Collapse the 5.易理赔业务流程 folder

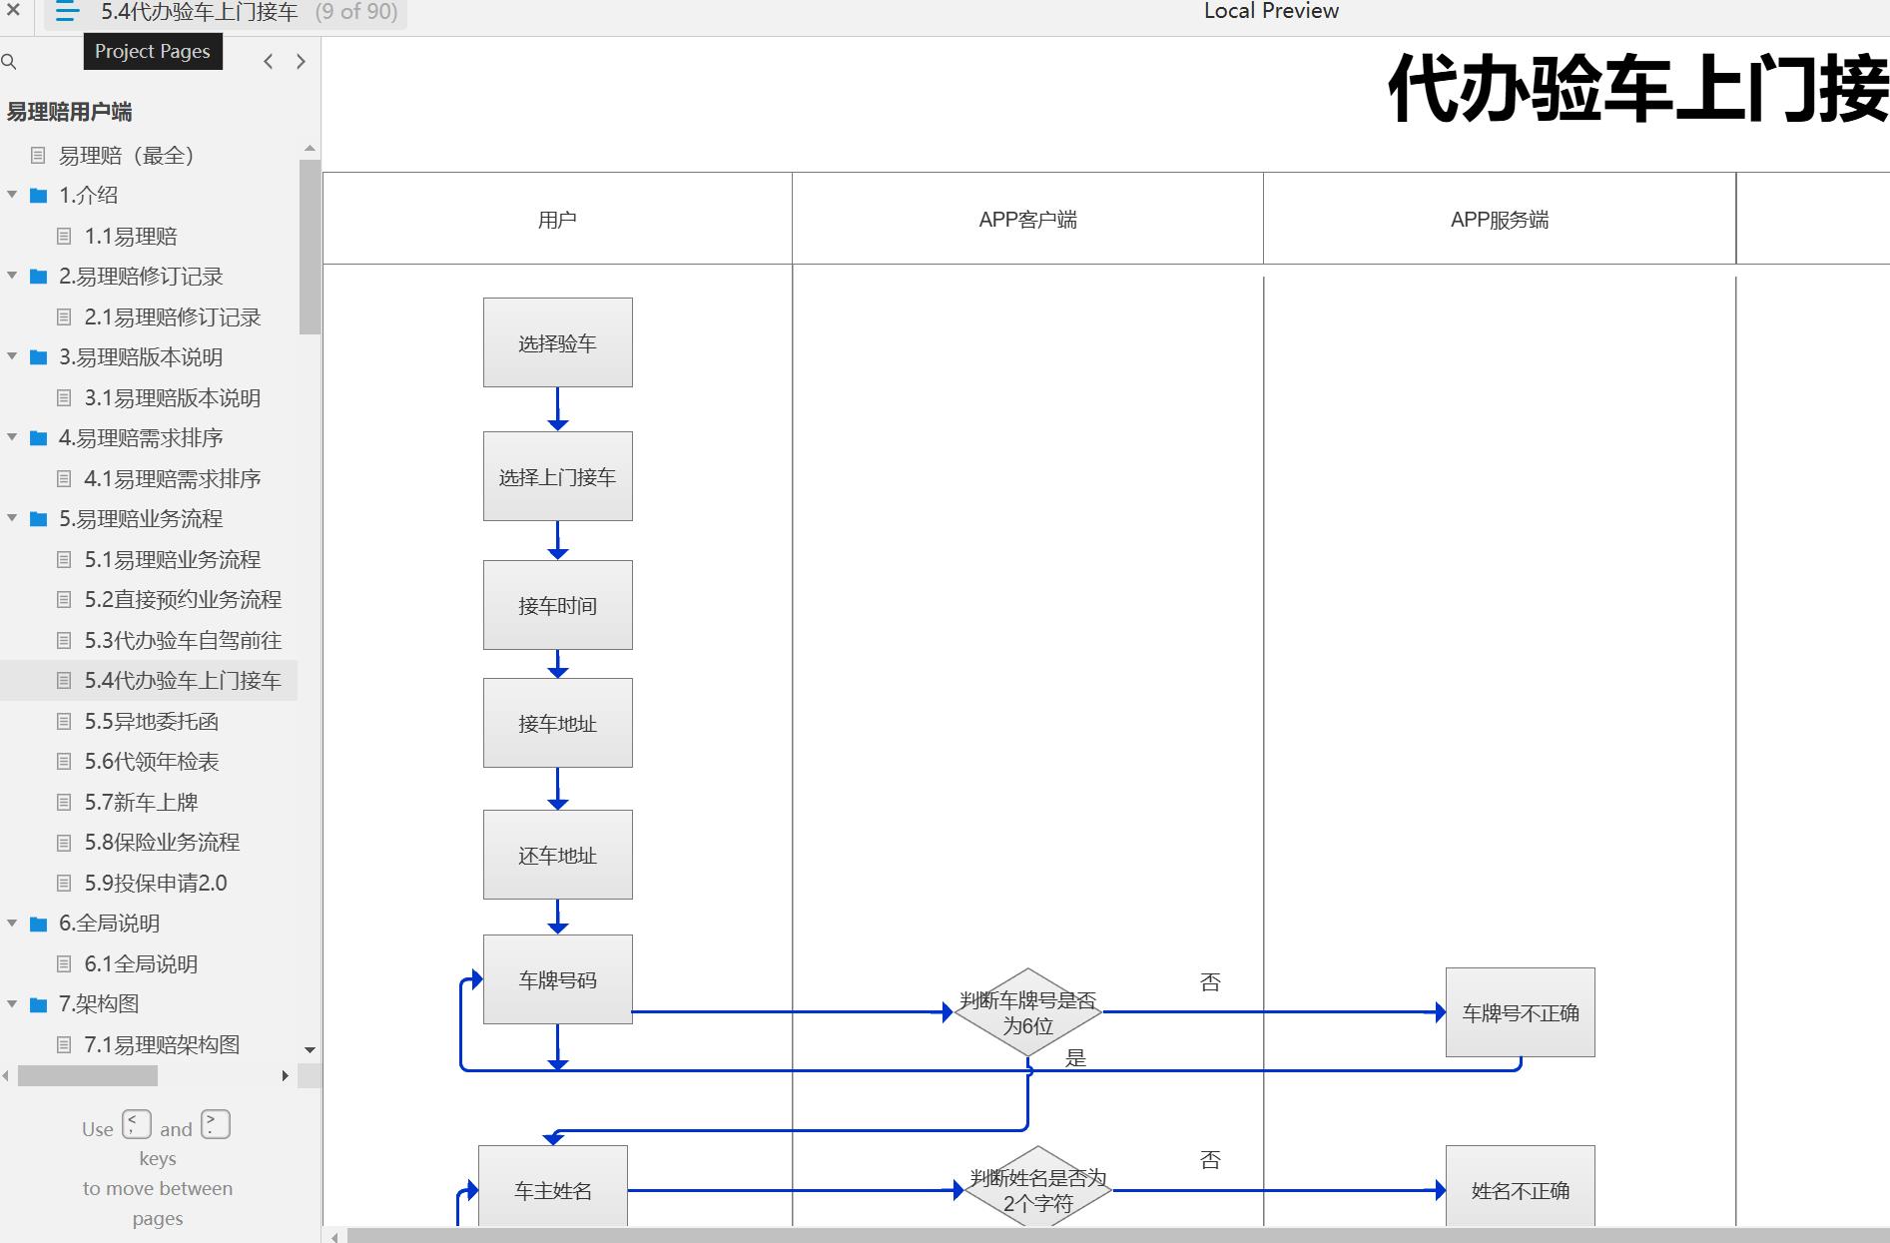12,519
